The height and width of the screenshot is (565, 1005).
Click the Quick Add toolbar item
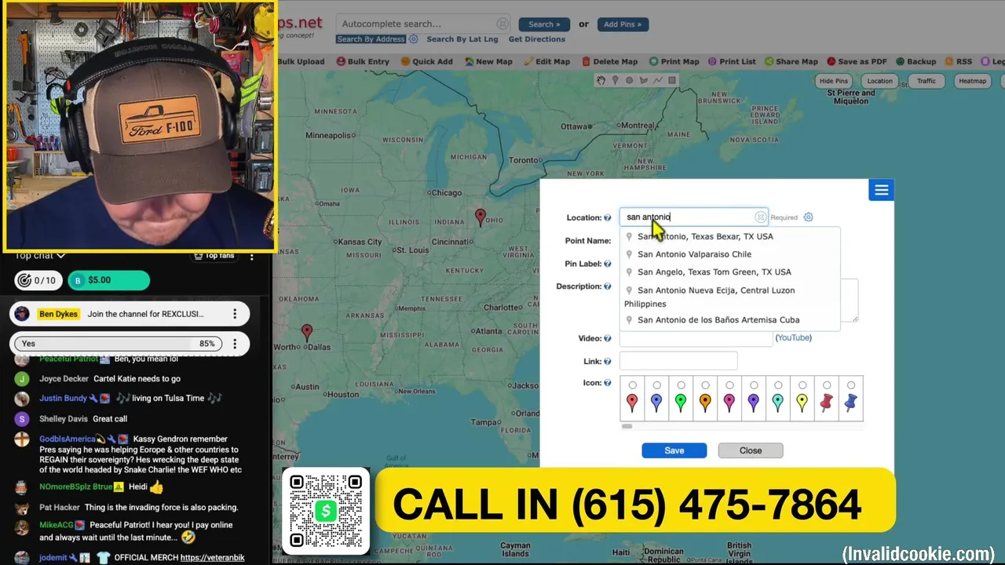426,61
